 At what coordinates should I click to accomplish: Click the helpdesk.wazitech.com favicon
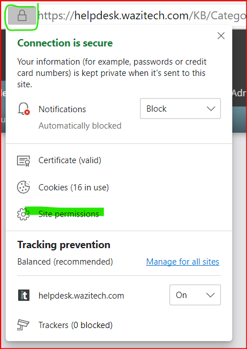24,296
